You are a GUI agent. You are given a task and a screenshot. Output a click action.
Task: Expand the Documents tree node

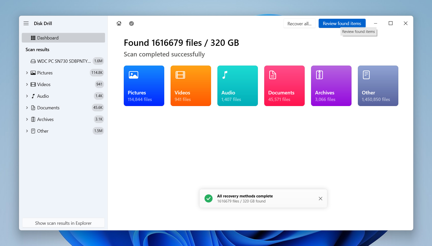pyautogui.click(x=27, y=108)
